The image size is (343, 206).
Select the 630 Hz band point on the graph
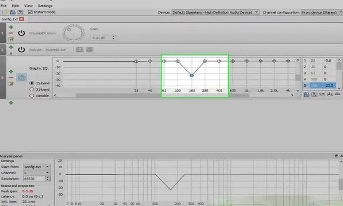tap(233, 61)
